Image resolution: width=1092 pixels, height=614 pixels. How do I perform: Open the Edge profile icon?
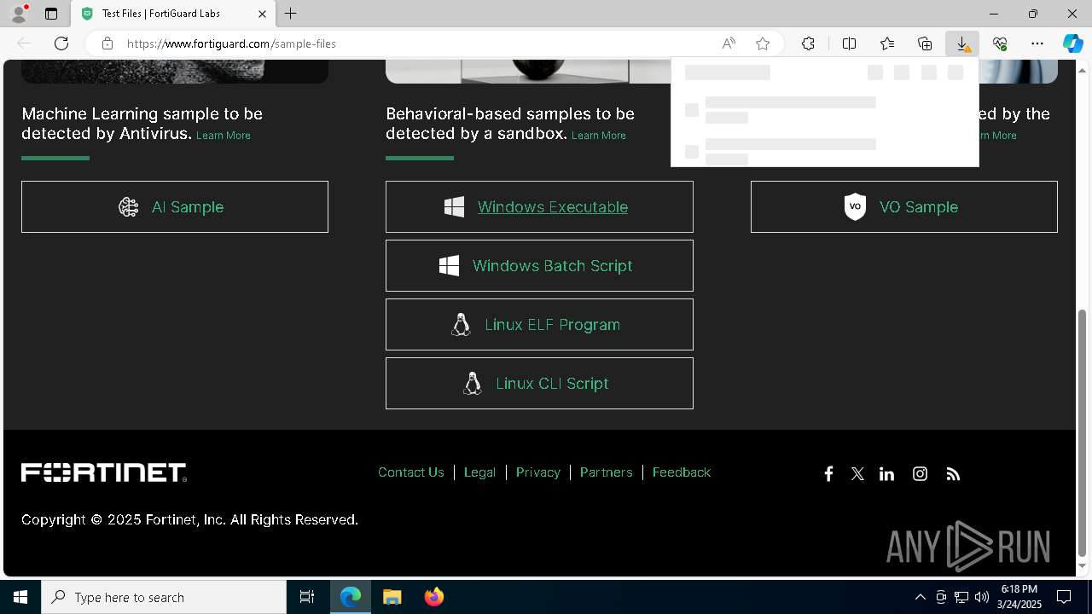point(19,14)
